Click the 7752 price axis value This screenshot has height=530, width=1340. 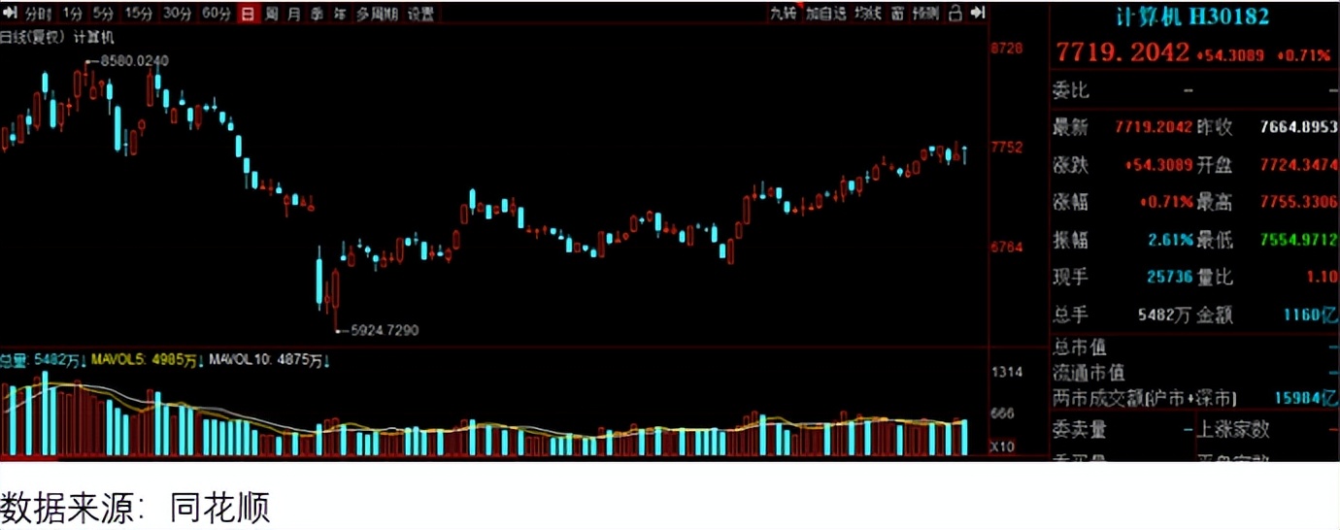(x=1006, y=148)
